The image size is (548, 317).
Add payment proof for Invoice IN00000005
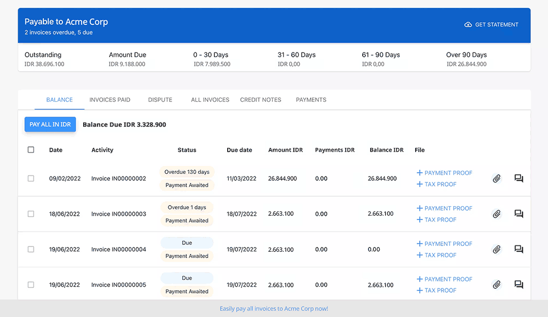click(445, 279)
